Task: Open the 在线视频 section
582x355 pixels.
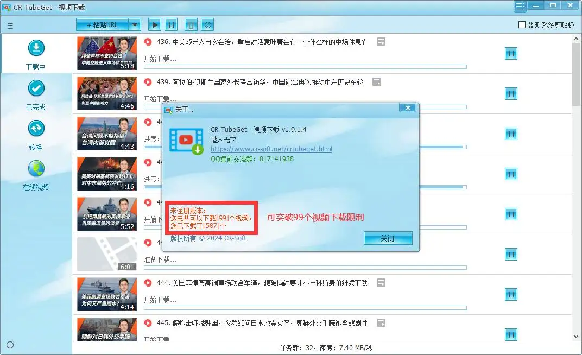Action: click(x=36, y=175)
